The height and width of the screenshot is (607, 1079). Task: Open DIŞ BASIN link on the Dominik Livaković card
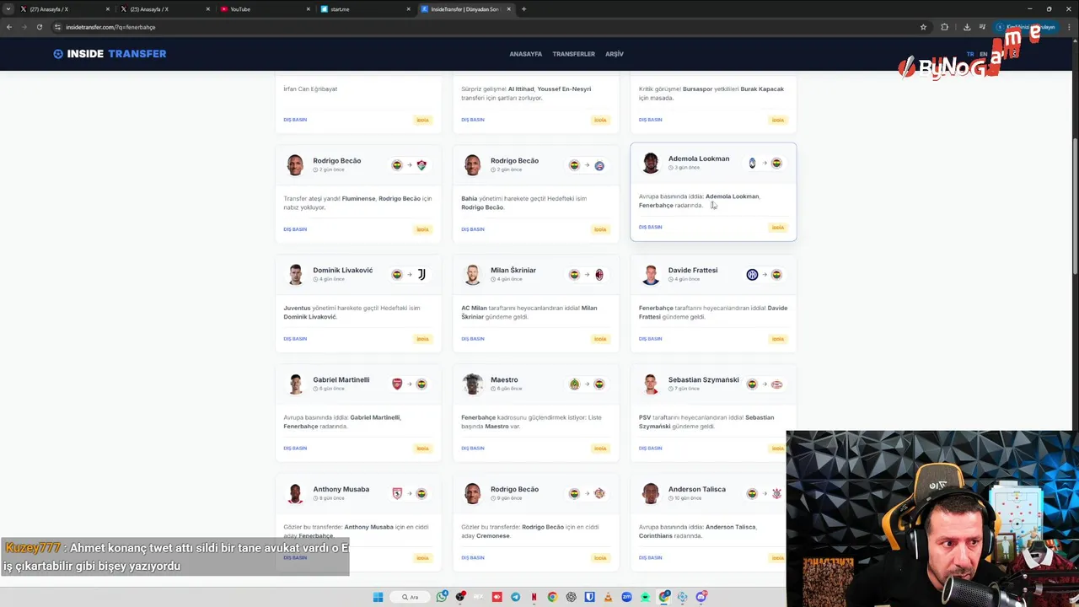click(x=295, y=339)
